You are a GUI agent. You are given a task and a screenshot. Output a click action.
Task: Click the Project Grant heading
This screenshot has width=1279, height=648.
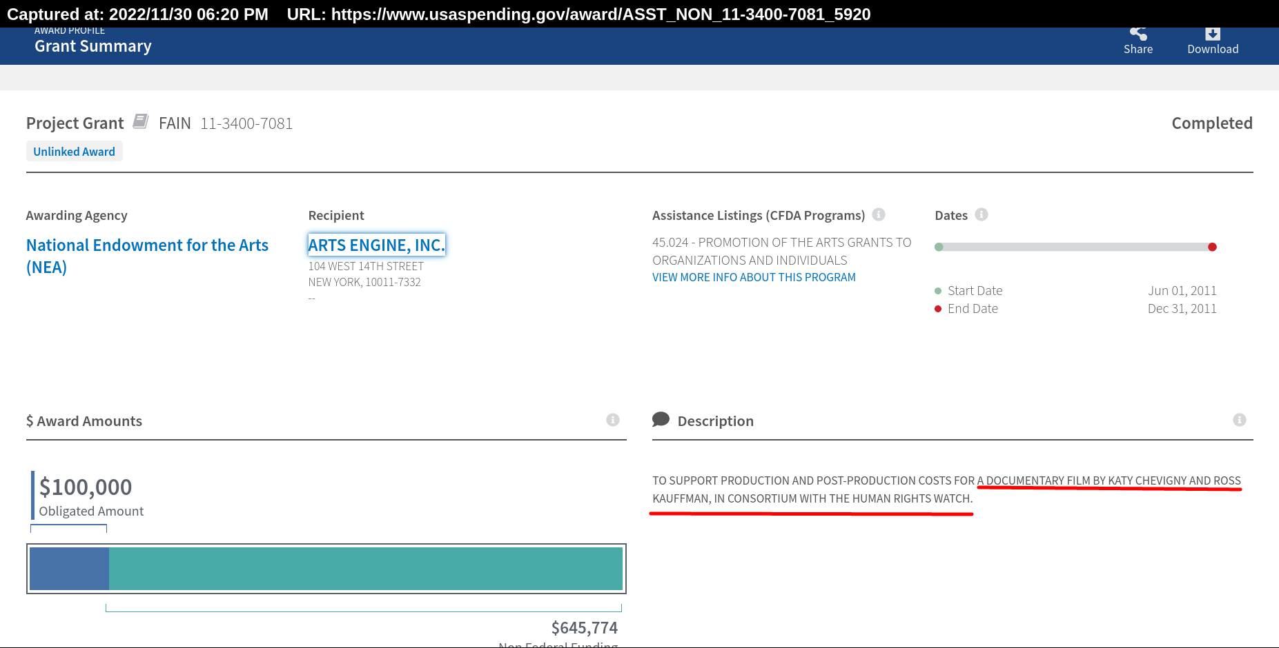(x=75, y=123)
